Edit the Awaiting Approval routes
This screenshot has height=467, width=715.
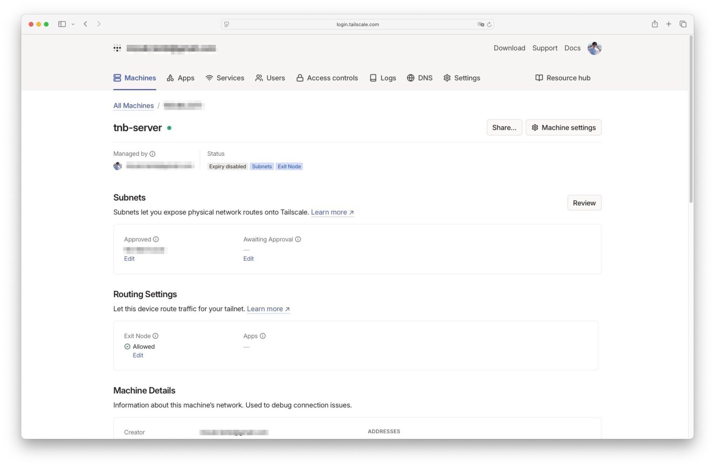point(249,259)
